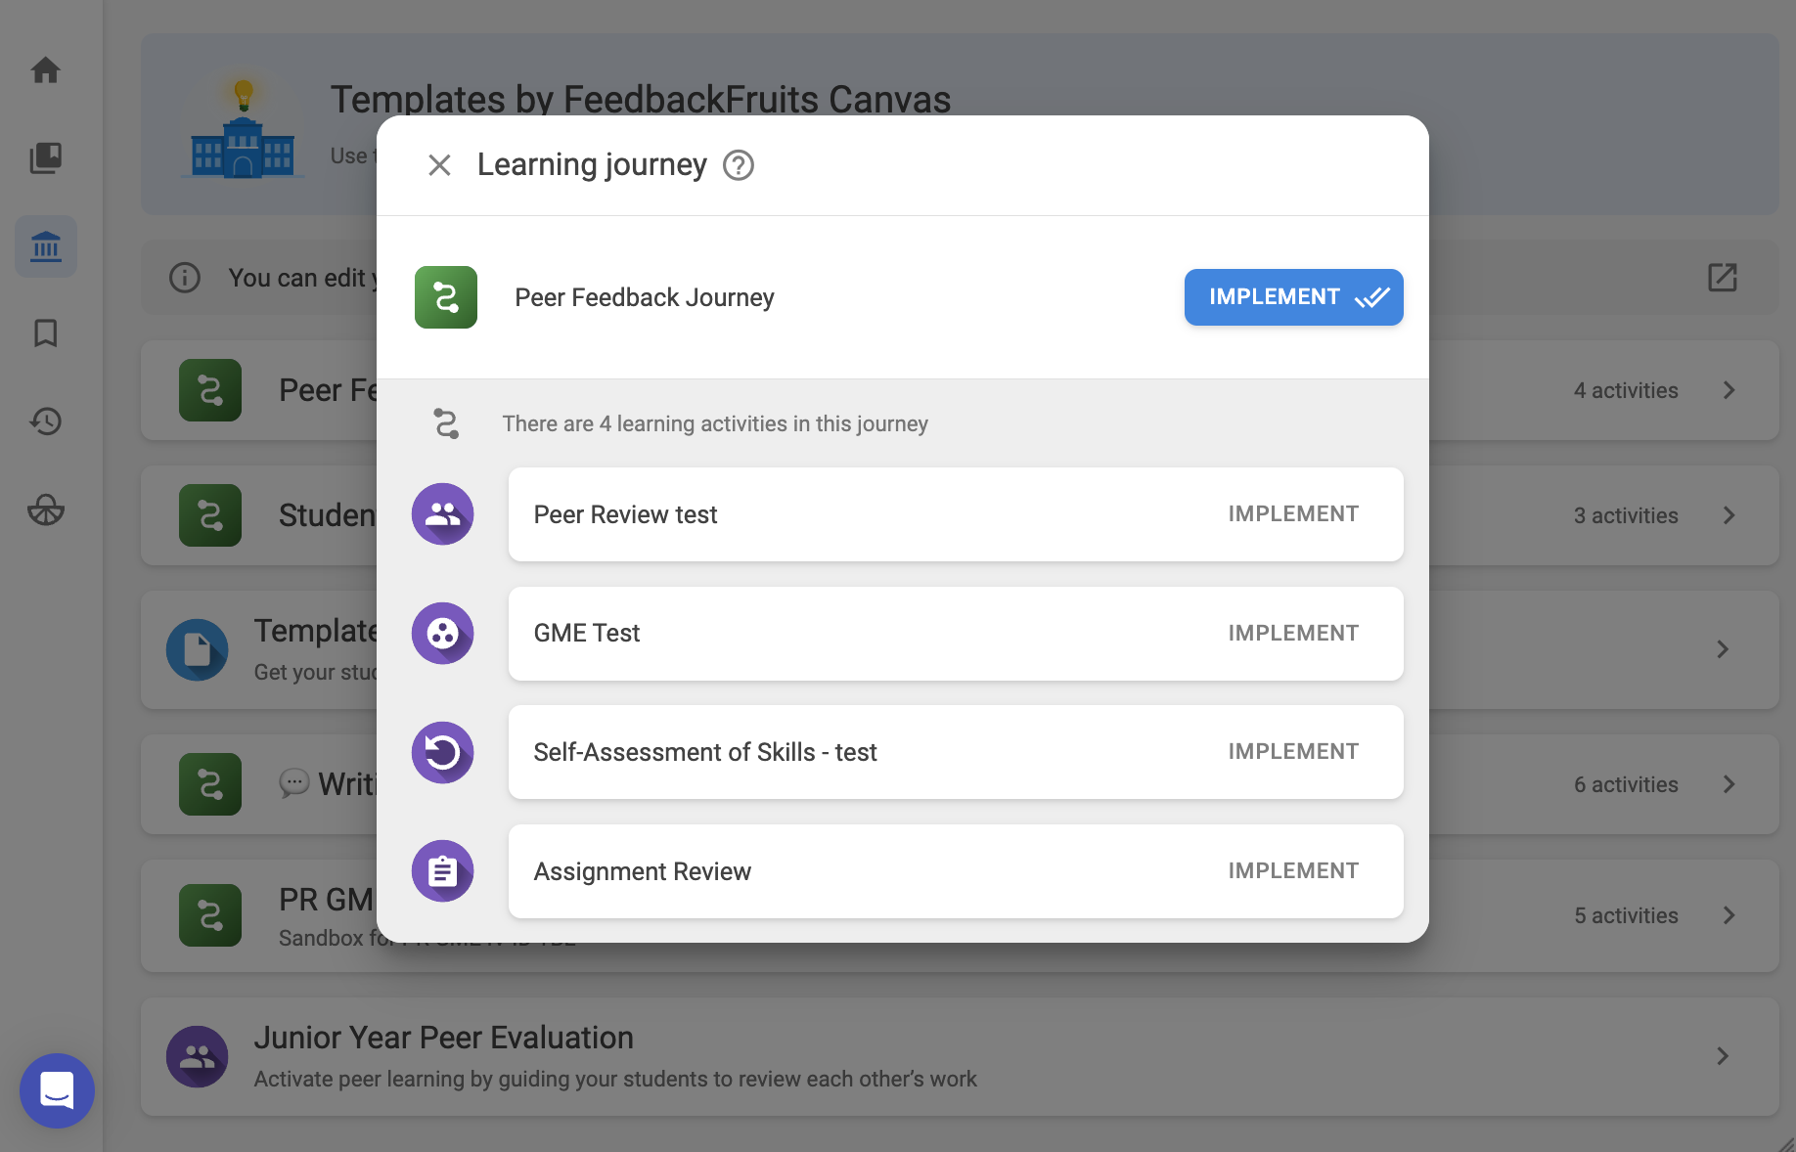Screen dimensions: 1796x1152
Task: Expand the row with 3 activities
Action: 1729,515
